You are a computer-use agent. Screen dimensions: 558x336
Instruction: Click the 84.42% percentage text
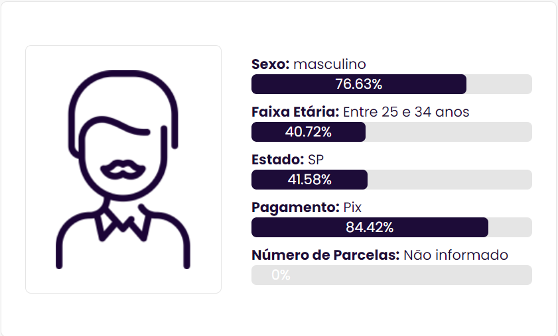pyautogui.click(x=370, y=227)
